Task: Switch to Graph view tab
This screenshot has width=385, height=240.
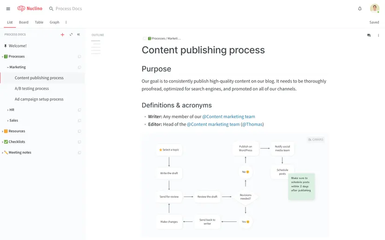Action: (x=54, y=22)
